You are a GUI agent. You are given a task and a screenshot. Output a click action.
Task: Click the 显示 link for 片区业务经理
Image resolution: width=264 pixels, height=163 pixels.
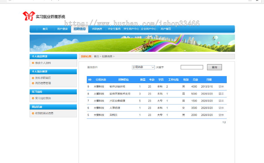(221, 101)
